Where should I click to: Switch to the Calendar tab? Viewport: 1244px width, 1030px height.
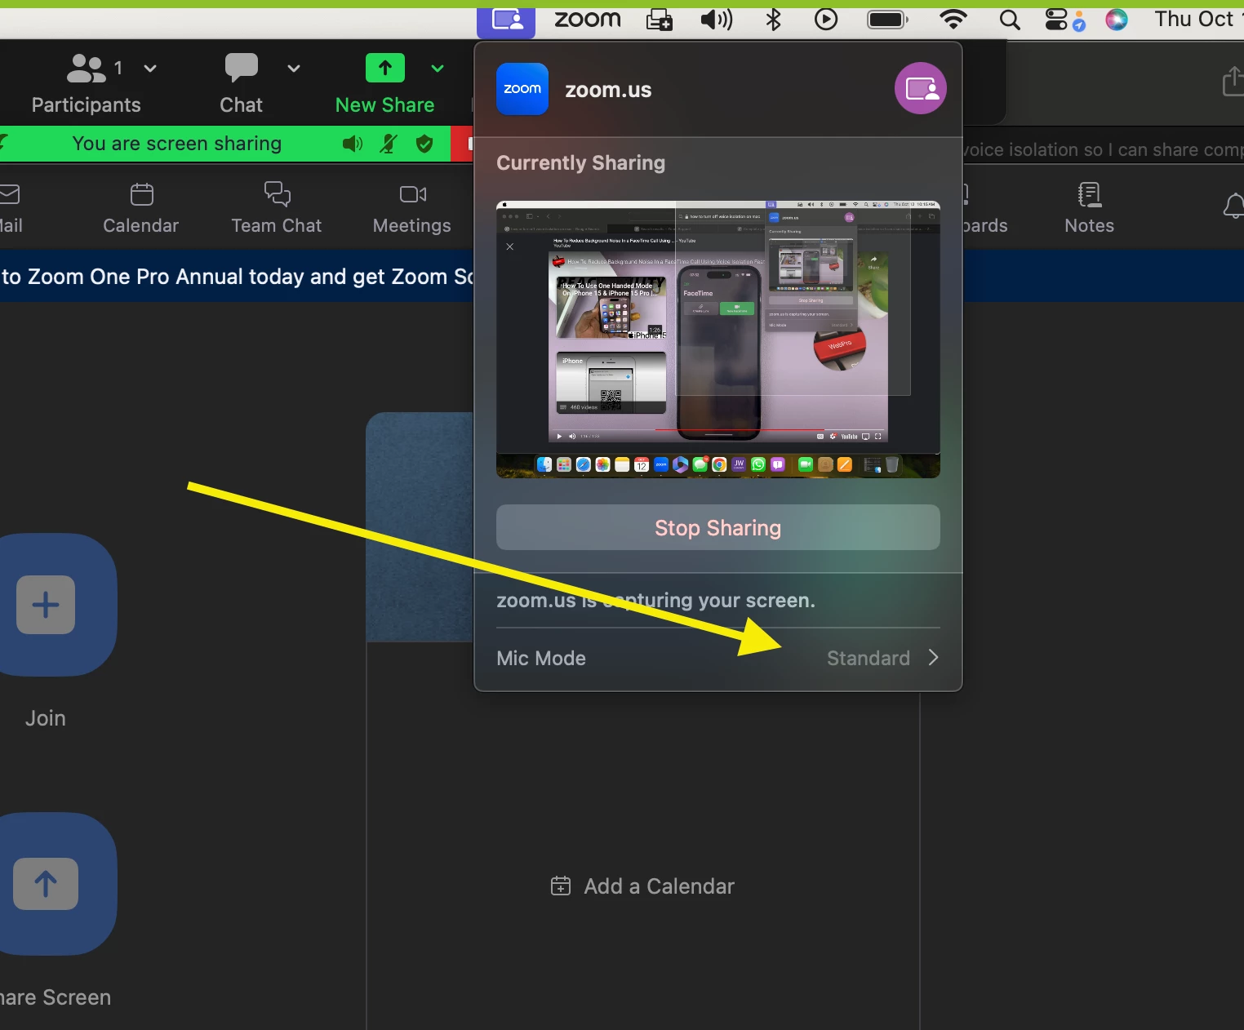pyautogui.click(x=140, y=208)
